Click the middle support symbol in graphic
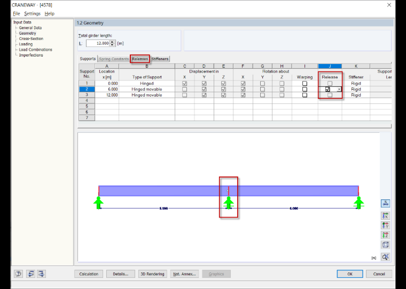This screenshot has width=406, height=289. pos(229,203)
